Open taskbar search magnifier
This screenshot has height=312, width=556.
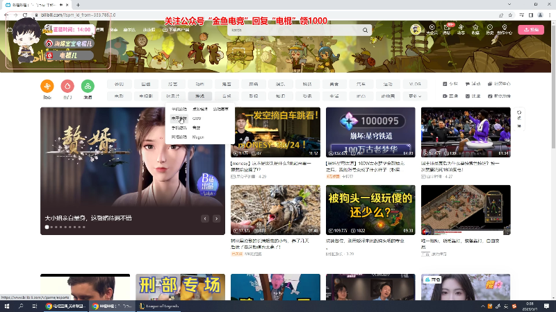[x=21, y=306]
